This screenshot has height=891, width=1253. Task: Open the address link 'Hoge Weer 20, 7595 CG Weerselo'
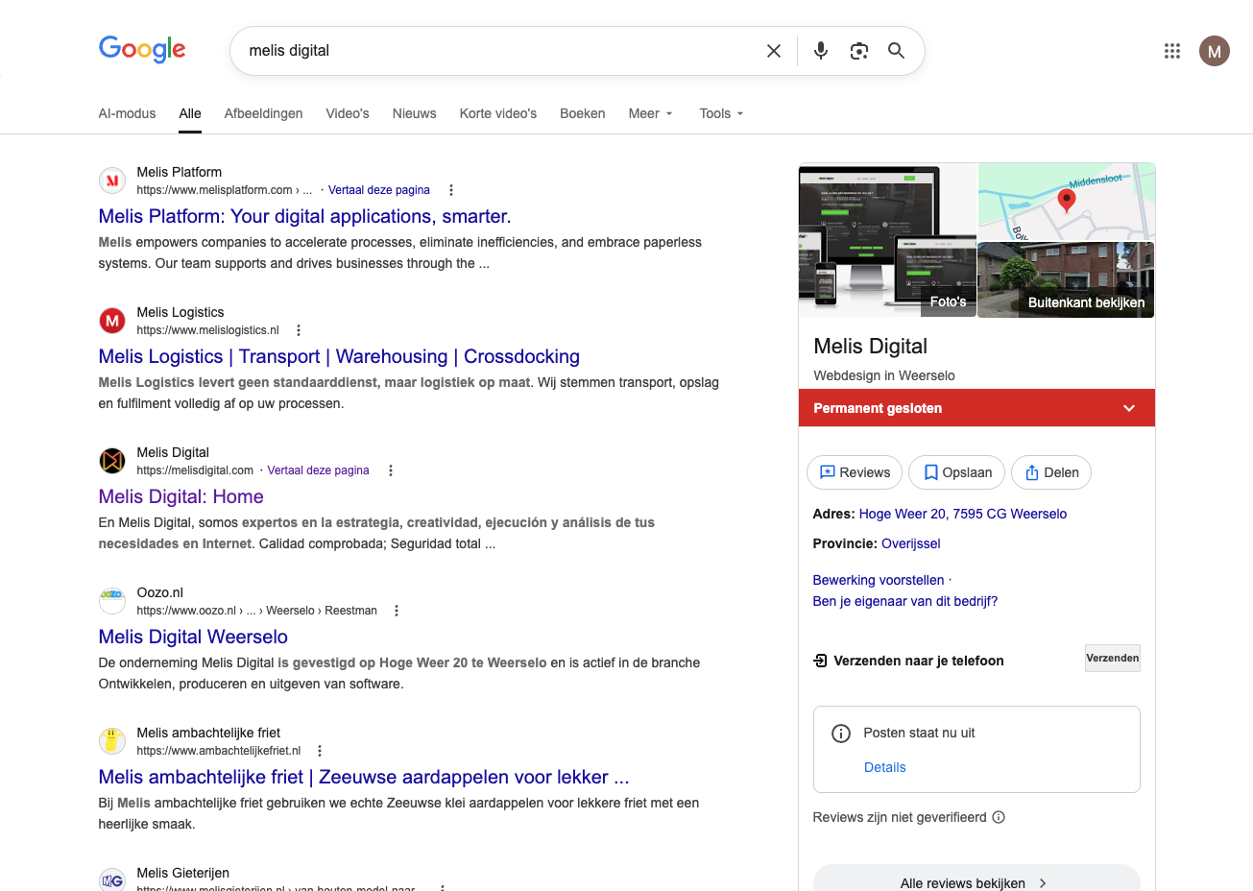[x=963, y=514]
